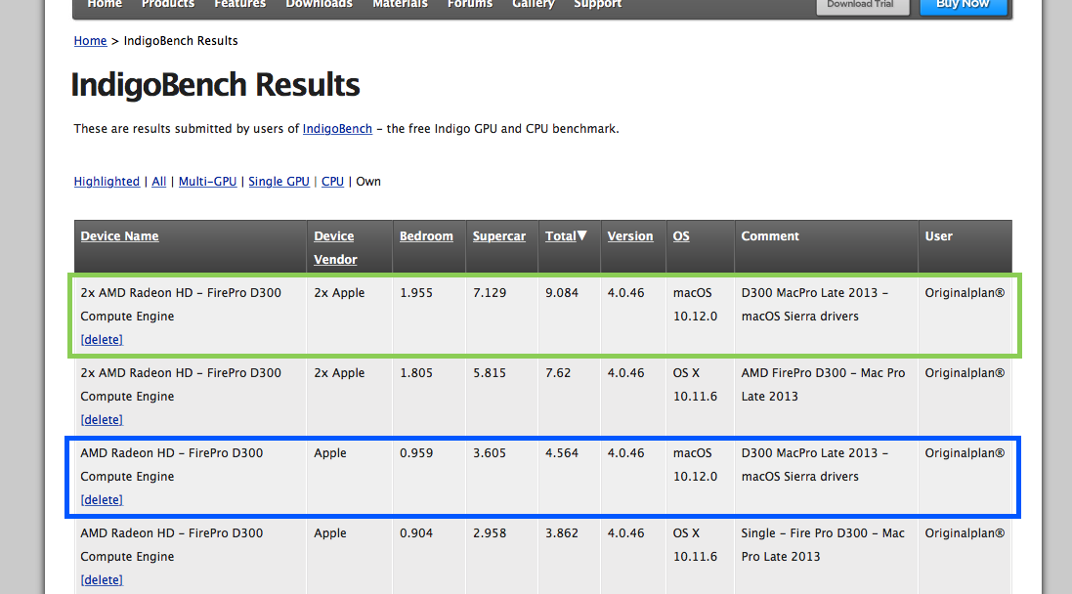This screenshot has width=1072, height=594.
Task: Select the 4.564 total score cell
Action: [562, 452]
